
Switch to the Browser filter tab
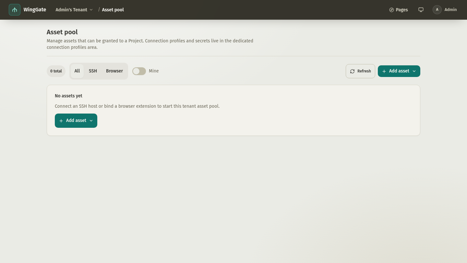(x=114, y=71)
